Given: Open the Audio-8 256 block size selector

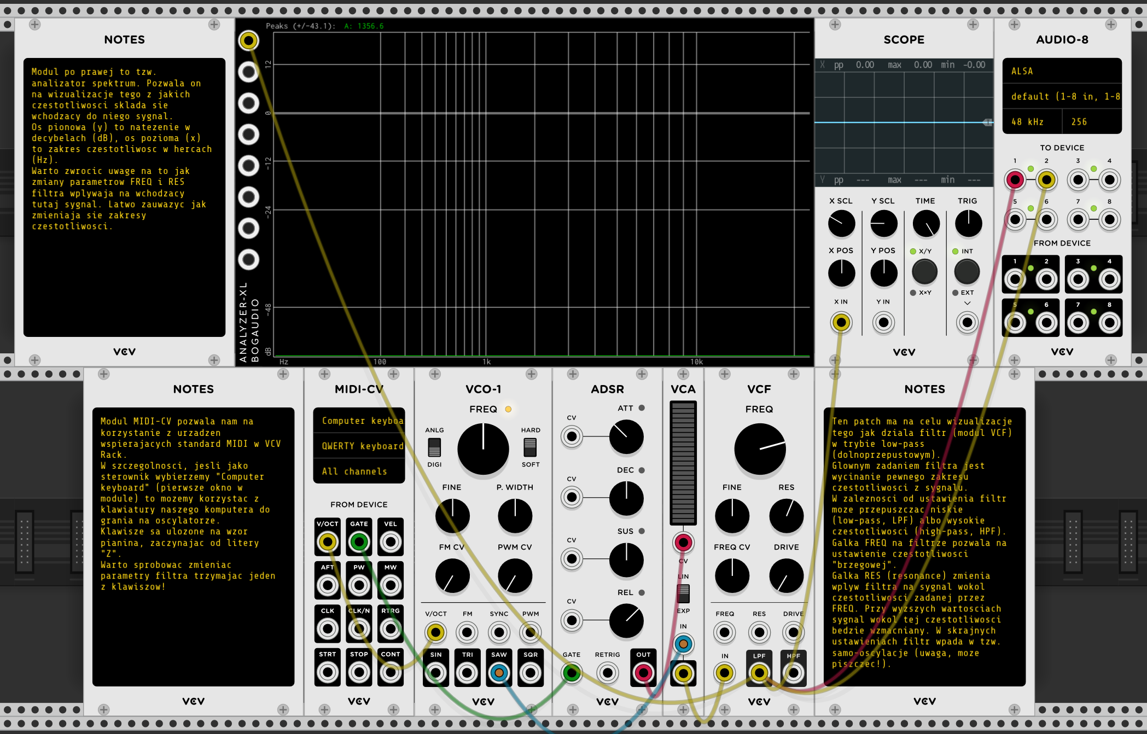Looking at the screenshot, I should [x=1092, y=121].
